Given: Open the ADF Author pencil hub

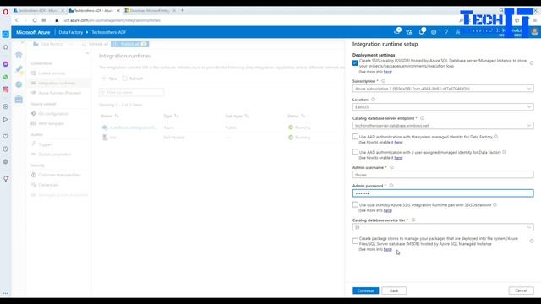Looking at the screenshot, I should [x=19, y=69].
